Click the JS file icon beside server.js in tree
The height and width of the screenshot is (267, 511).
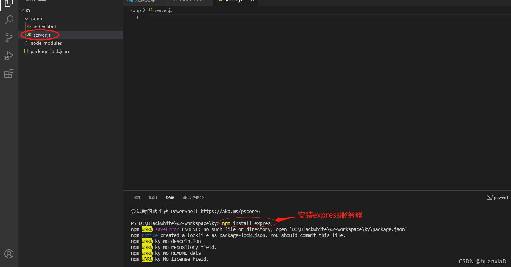pyautogui.click(x=29, y=35)
